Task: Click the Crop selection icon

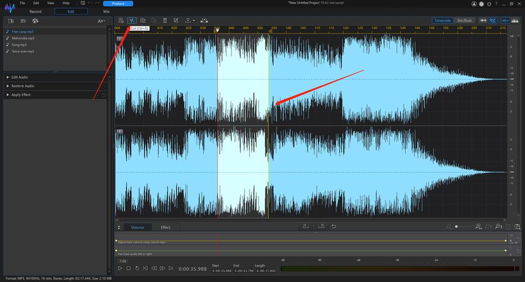Action: (176, 21)
